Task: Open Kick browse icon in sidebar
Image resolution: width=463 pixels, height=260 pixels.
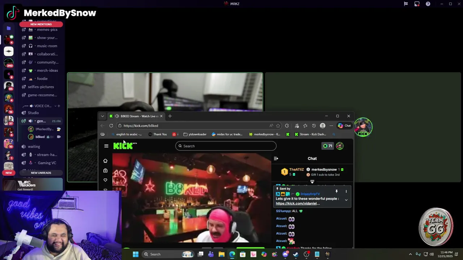Action: tap(105, 170)
